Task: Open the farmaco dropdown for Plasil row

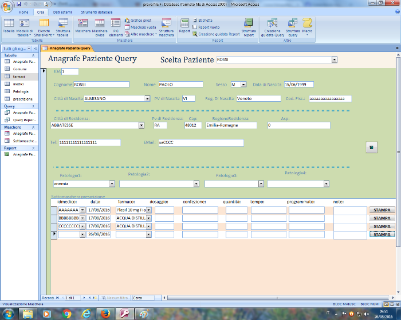Action: point(148,210)
